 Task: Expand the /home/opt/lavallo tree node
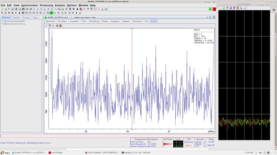coord(2,21)
